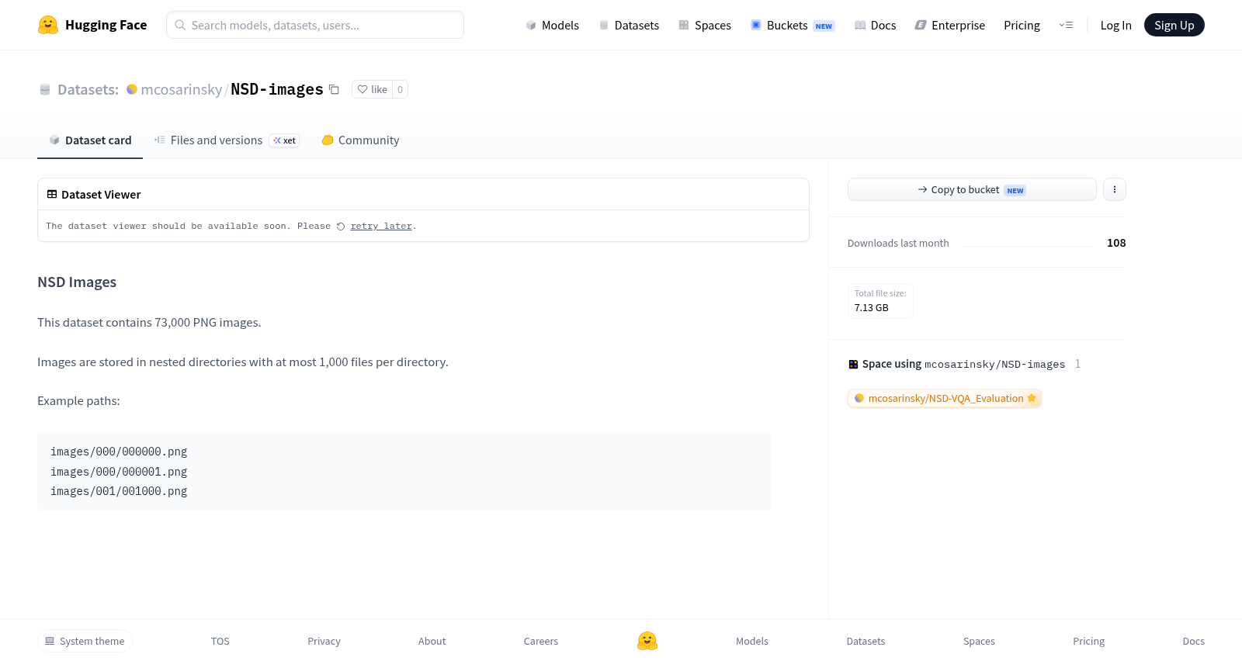Viewport: 1242px width, 668px height.
Task: Like the NSD-images dataset
Action: tap(372, 89)
